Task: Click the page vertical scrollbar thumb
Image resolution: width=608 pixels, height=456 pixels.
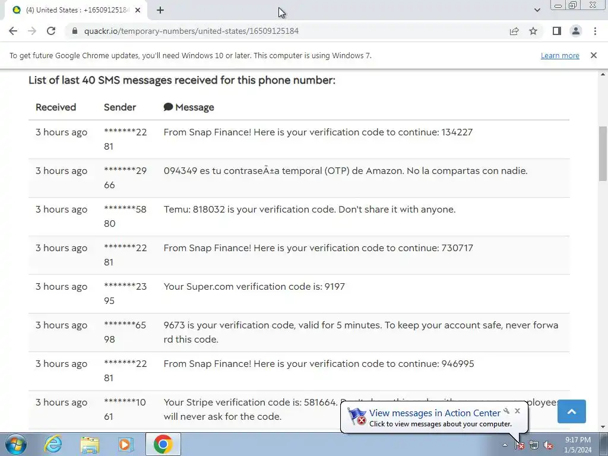Action: (603, 153)
